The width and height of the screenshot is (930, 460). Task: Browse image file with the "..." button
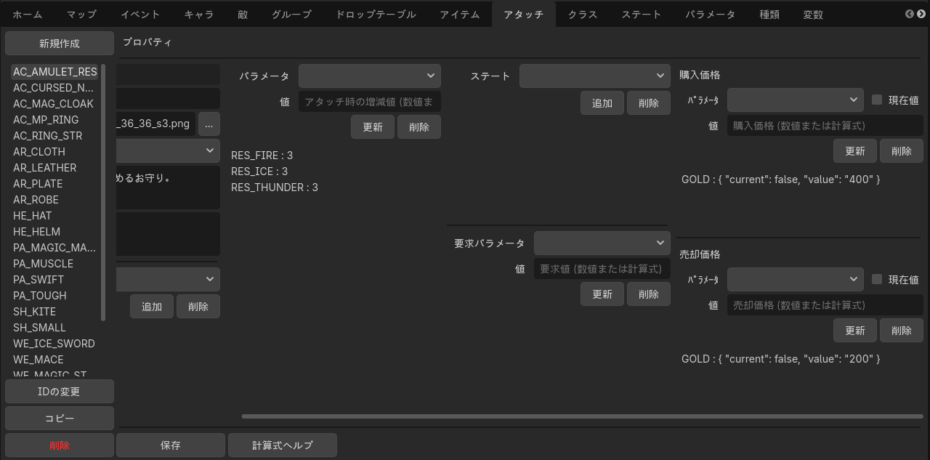coord(209,124)
